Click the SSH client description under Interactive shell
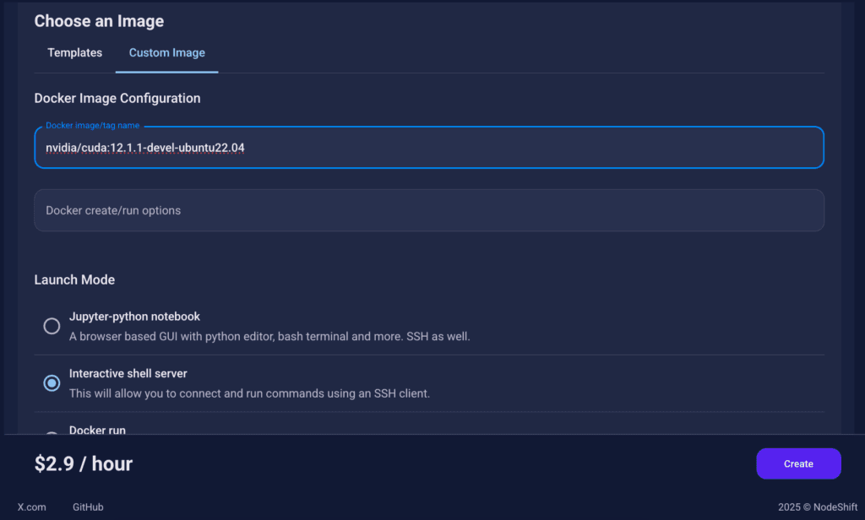 [x=249, y=393]
